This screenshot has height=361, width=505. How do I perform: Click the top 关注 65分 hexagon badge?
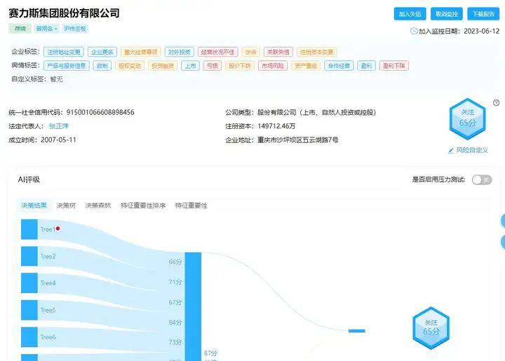(467, 118)
